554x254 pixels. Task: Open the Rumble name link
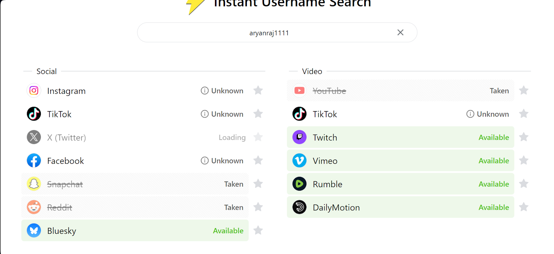pyautogui.click(x=328, y=184)
